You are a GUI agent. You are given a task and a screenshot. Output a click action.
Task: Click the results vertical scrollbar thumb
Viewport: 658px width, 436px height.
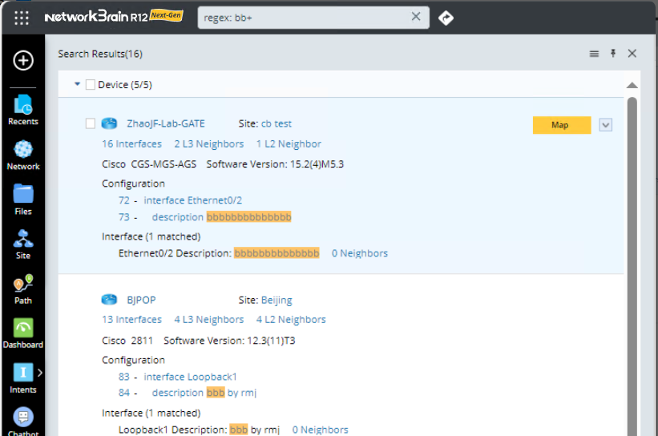point(632,266)
